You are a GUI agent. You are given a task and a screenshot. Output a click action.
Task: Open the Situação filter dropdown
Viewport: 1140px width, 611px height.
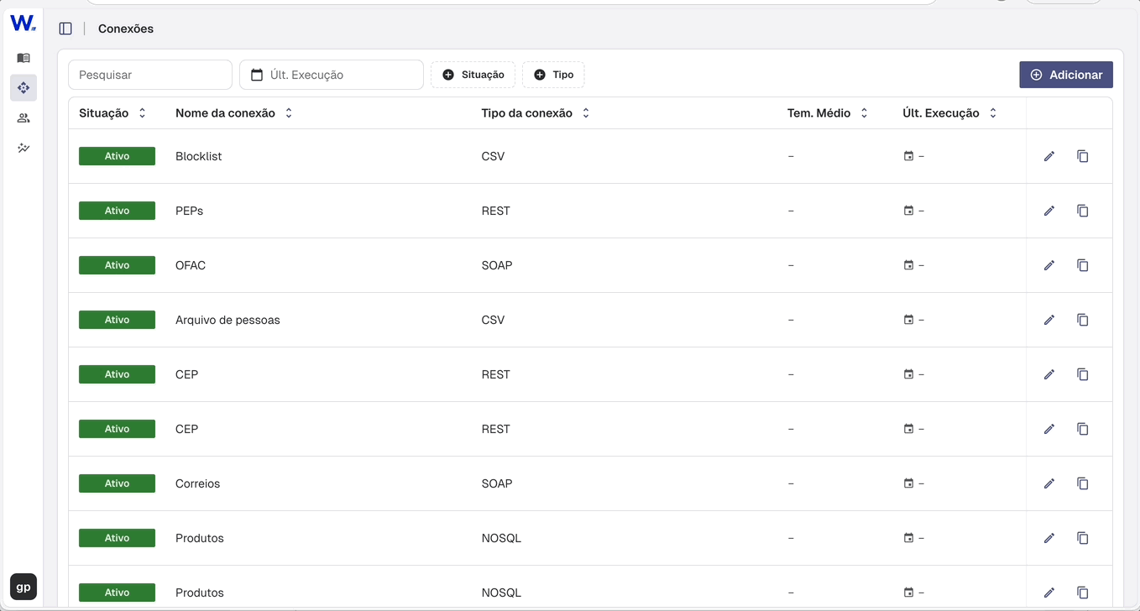(473, 75)
